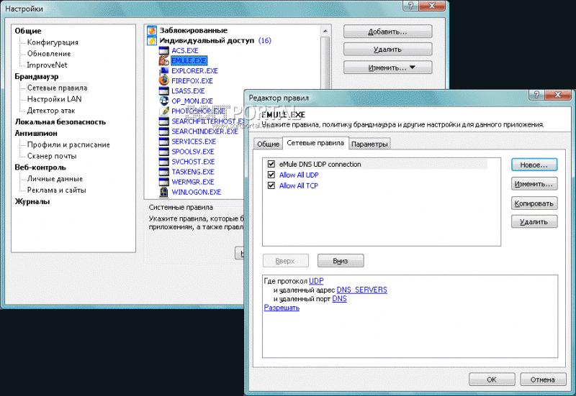Select Сетевые правила in settings tree

pyautogui.click(x=57, y=88)
